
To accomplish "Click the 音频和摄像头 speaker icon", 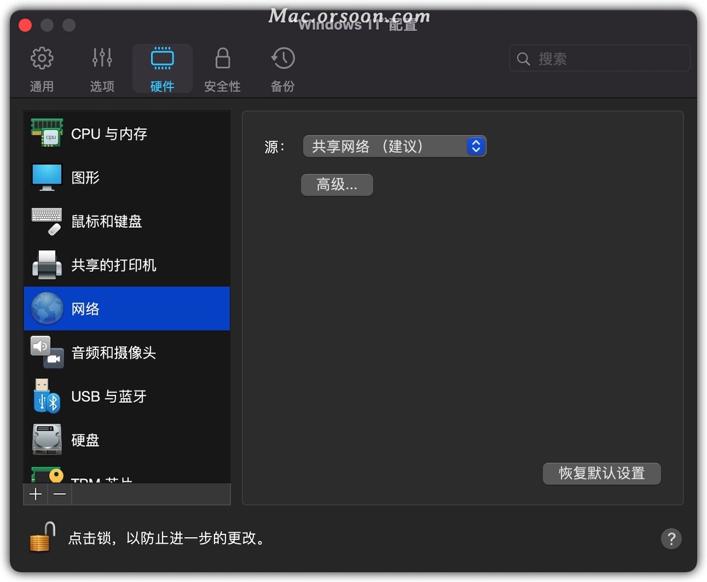I will point(47,352).
